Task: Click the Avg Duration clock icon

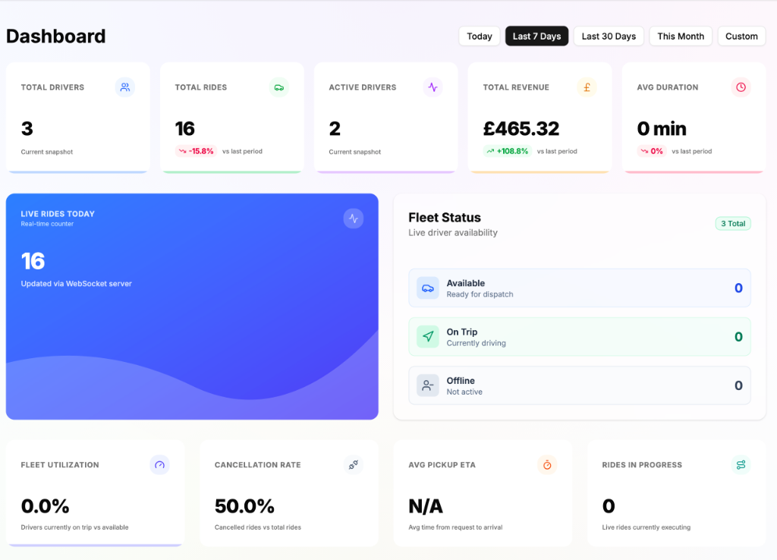Action: coord(741,87)
